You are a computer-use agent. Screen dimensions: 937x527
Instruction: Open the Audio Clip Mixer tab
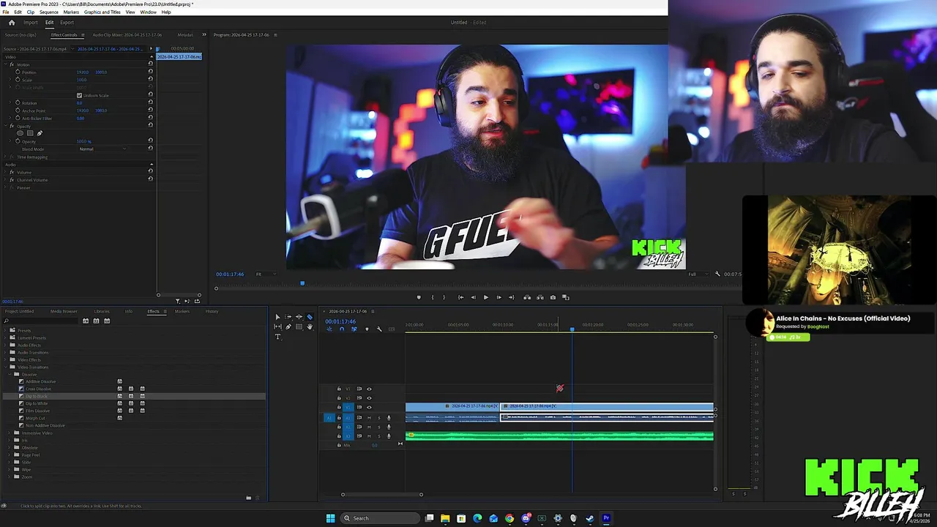(x=127, y=35)
